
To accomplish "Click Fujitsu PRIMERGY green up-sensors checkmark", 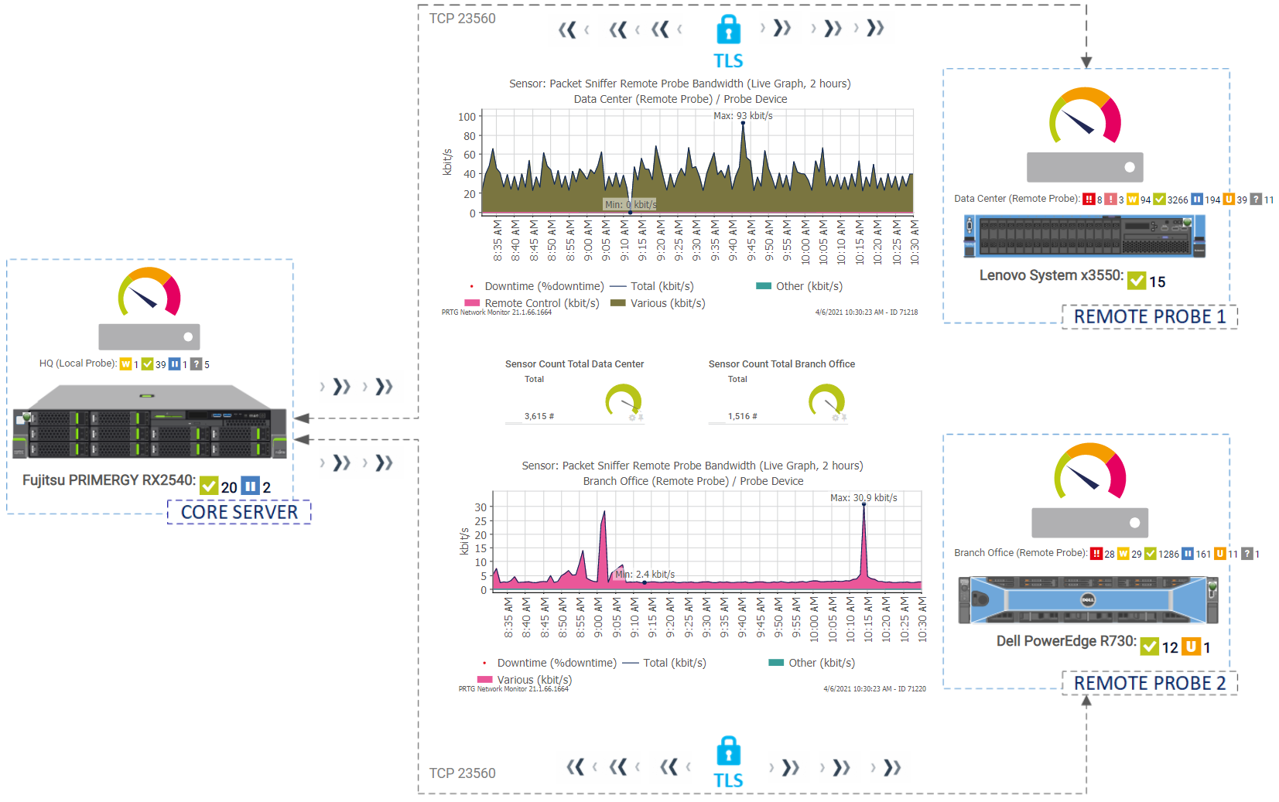I will pyautogui.click(x=209, y=486).
